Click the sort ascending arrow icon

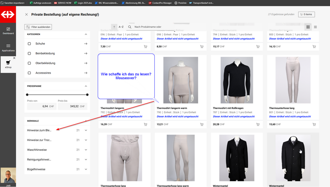(114, 27)
